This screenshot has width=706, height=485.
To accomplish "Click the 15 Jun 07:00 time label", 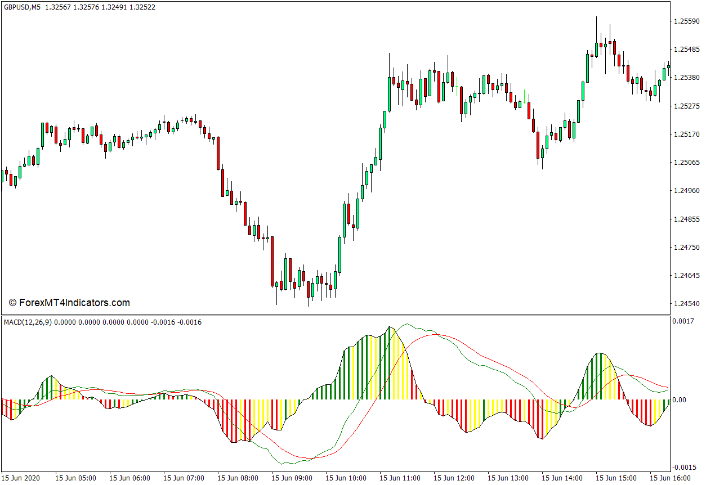I will 184,478.
